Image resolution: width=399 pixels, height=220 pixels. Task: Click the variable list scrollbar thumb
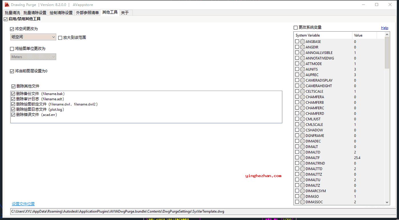387,53
